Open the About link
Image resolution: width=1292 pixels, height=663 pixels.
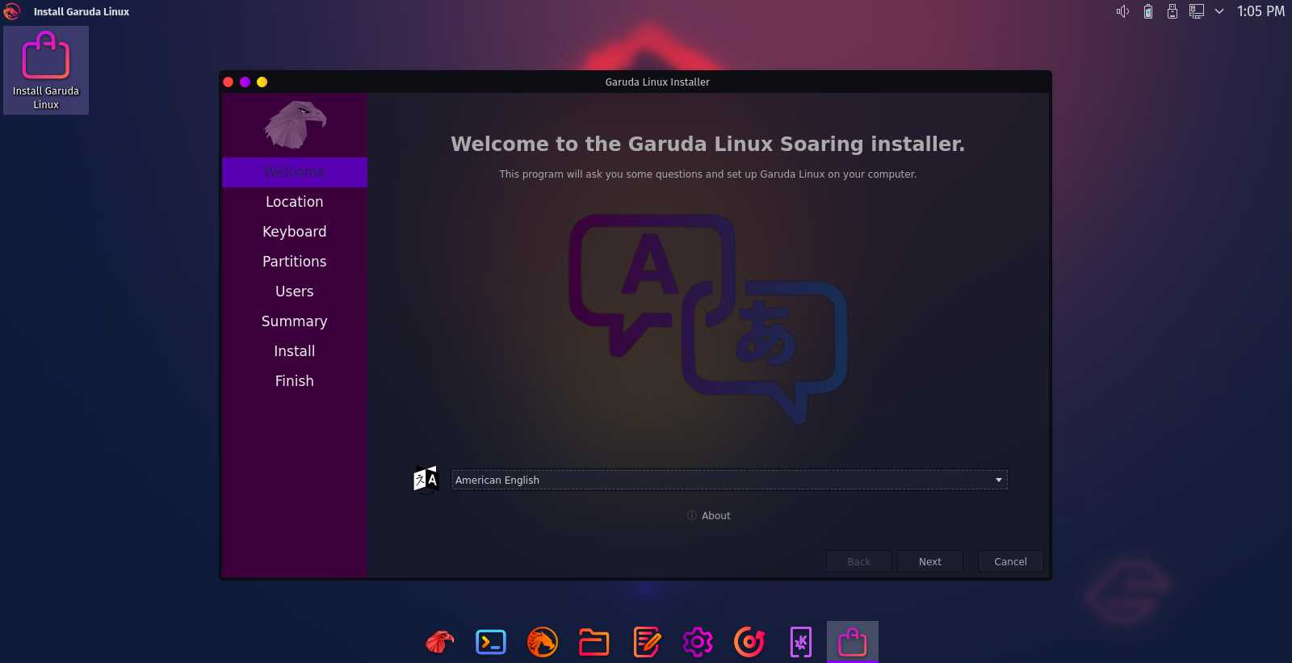click(709, 515)
